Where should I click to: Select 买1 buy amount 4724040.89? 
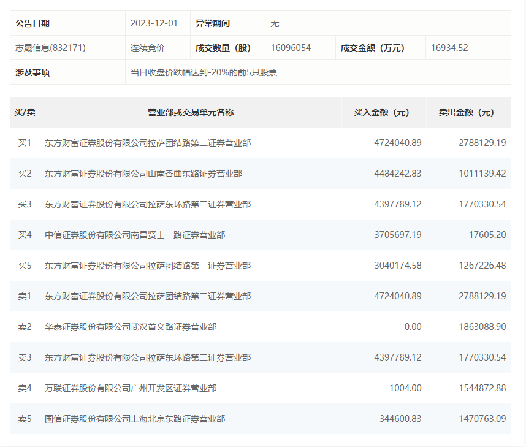point(398,143)
